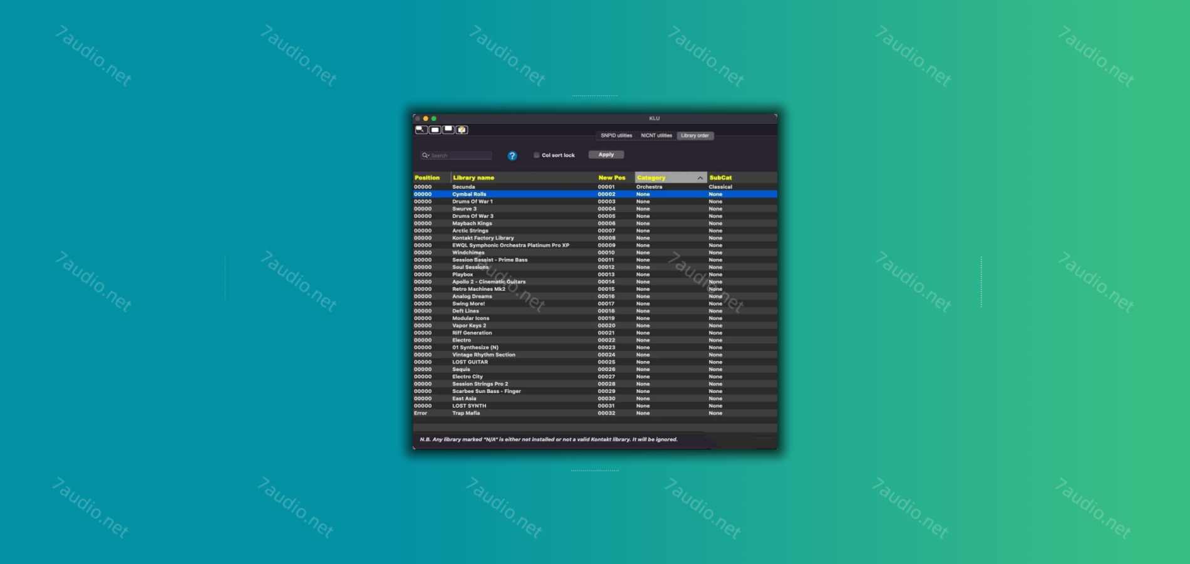Select Scarbee Sun Bass - Finger row

pos(595,392)
